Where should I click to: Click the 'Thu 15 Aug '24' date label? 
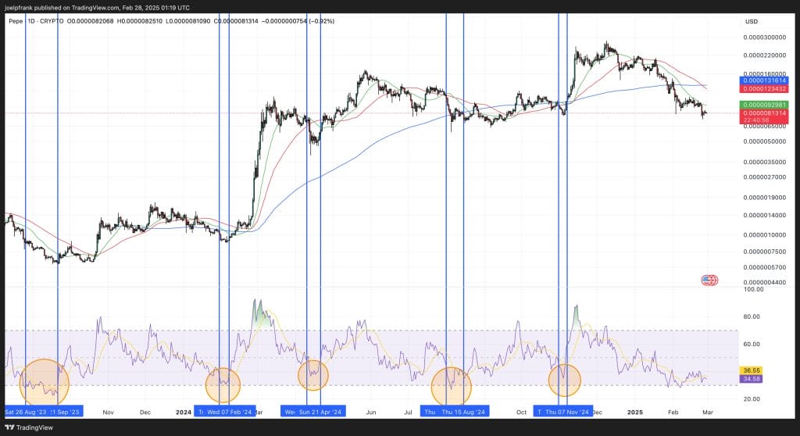(x=462, y=412)
